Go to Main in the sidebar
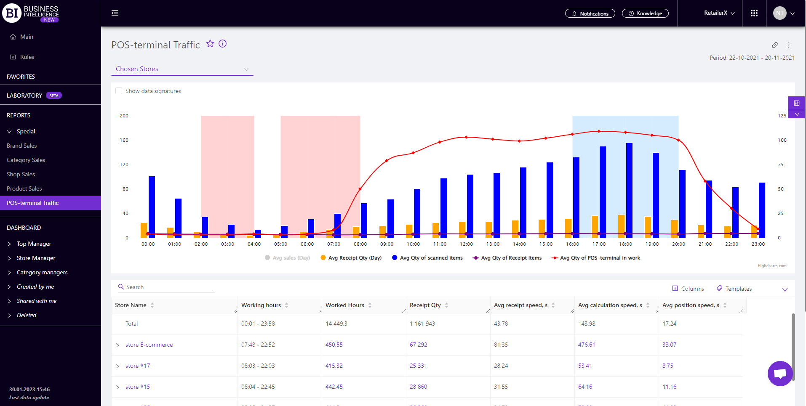This screenshot has width=806, height=406. [27, 37]
